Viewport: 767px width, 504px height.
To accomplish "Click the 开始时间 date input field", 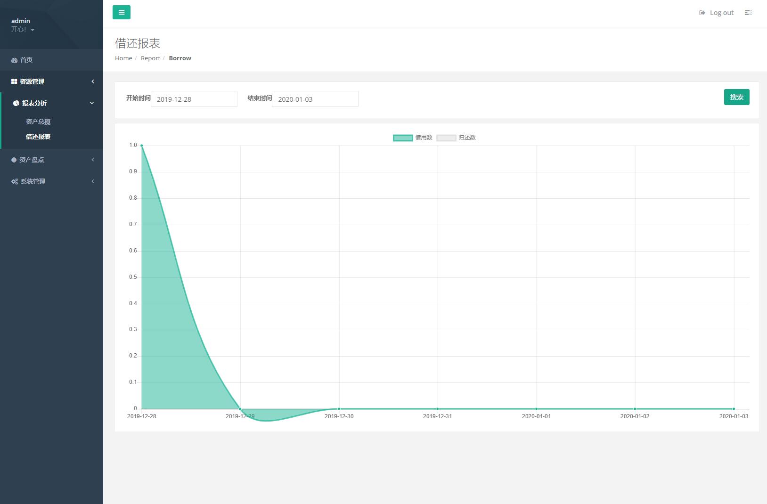I will pyautogui.click(x=194, y=99).
